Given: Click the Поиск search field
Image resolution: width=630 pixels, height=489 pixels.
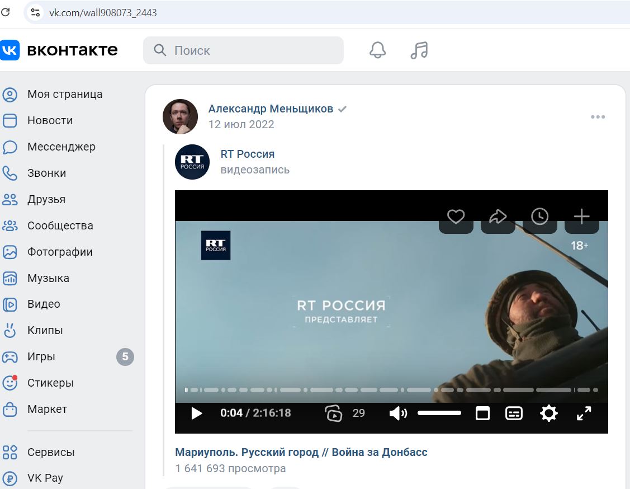Looking at the screenshot, I should pyautogui.click(x=243, y=50).
